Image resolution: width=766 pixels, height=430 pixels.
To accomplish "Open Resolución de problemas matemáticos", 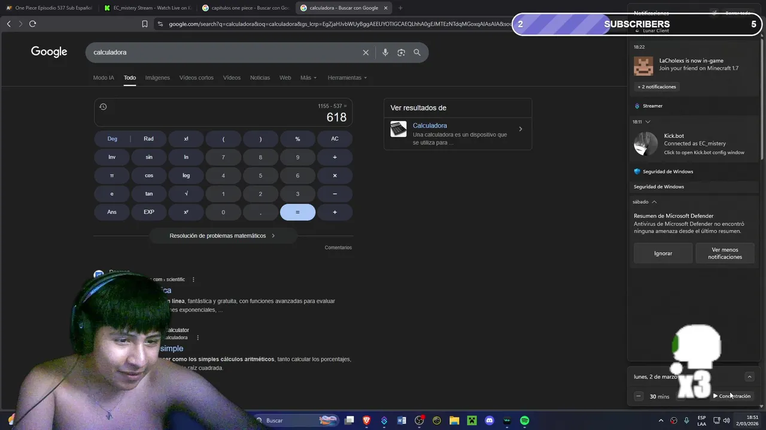I will [223, 236].
